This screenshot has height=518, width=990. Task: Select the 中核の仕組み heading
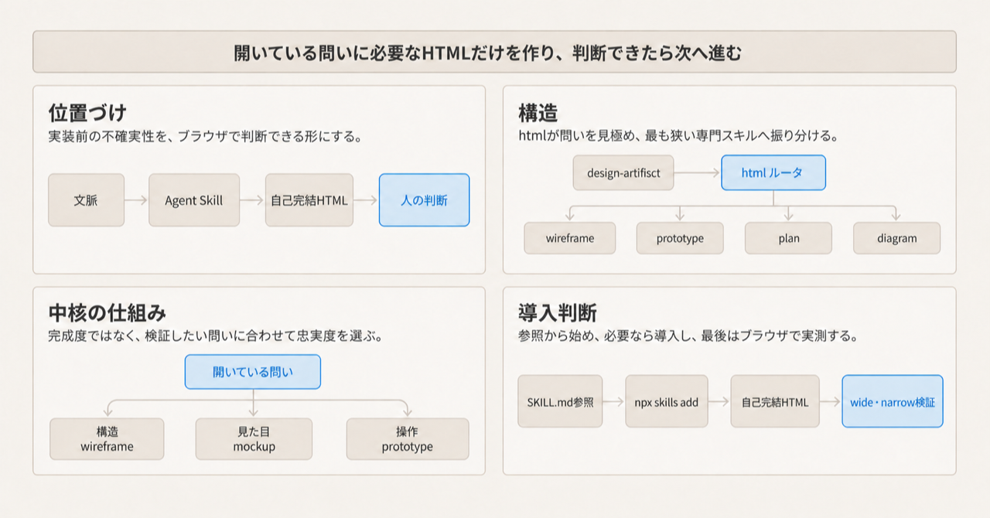[107, 313]
